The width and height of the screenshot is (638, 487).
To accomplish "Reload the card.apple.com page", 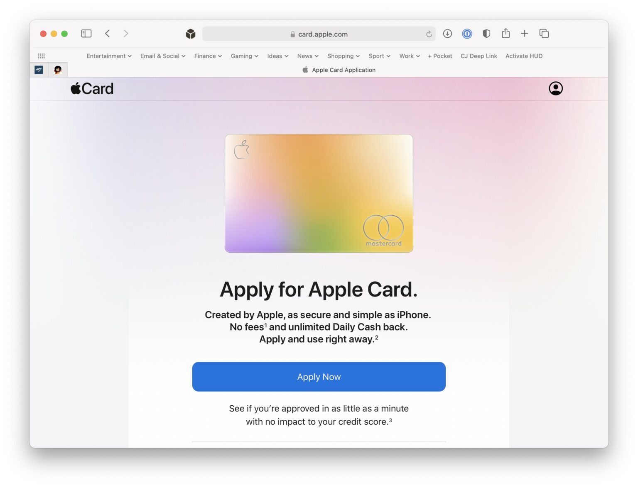I will 429,34.
